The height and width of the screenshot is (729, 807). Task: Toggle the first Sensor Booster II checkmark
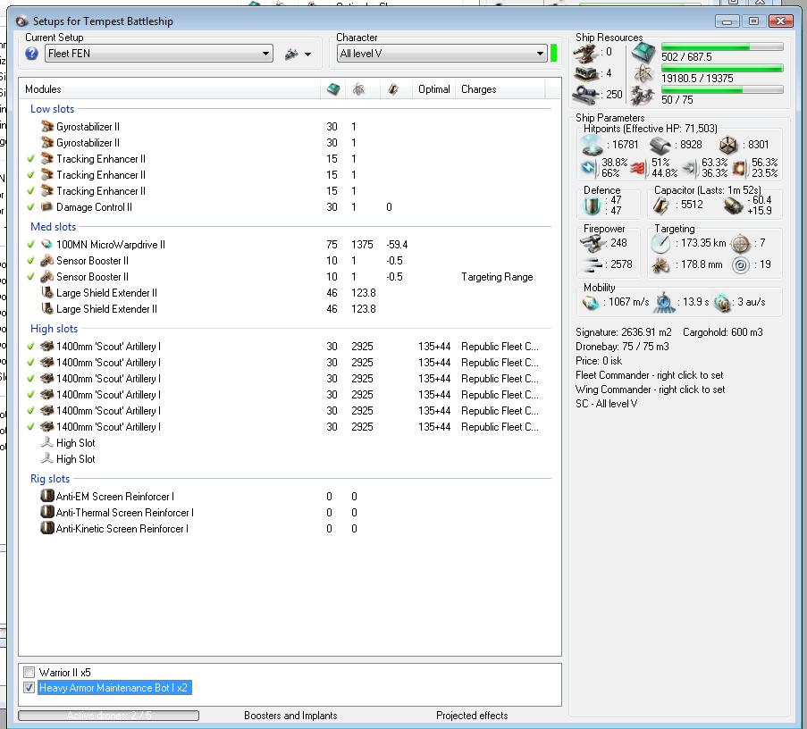click(x=31, y=260)
